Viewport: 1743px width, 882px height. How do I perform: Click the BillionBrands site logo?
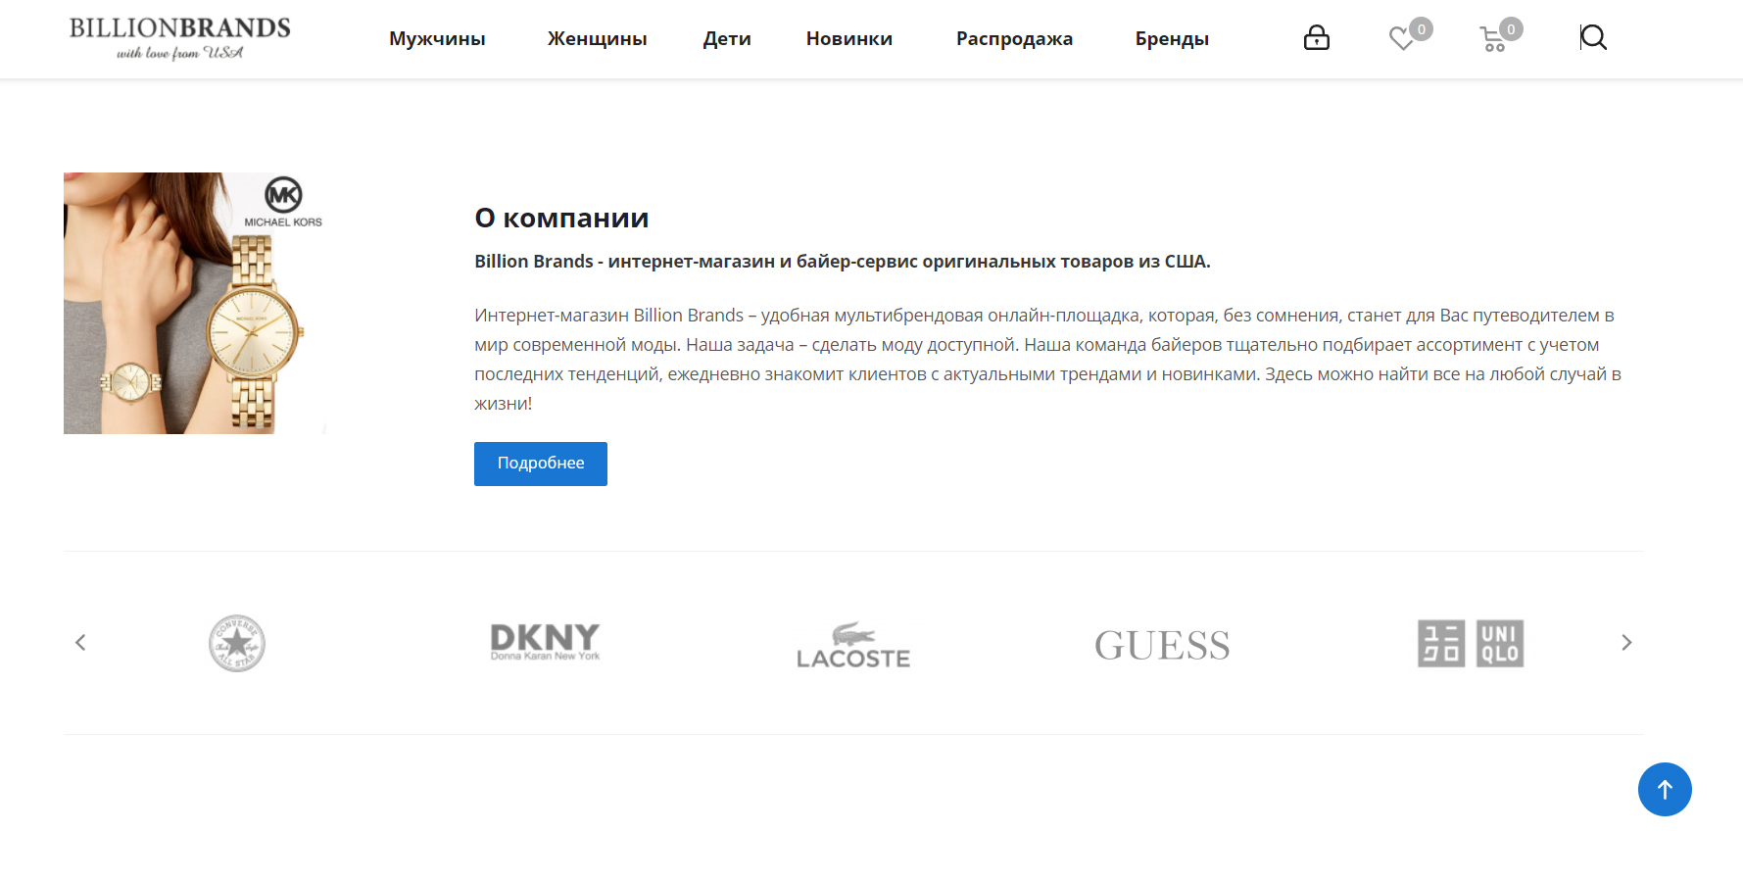[x=180, y=38]
